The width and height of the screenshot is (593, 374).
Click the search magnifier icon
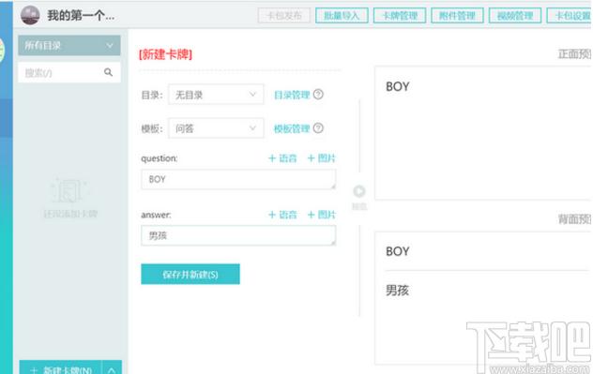[x=108, y=72]
